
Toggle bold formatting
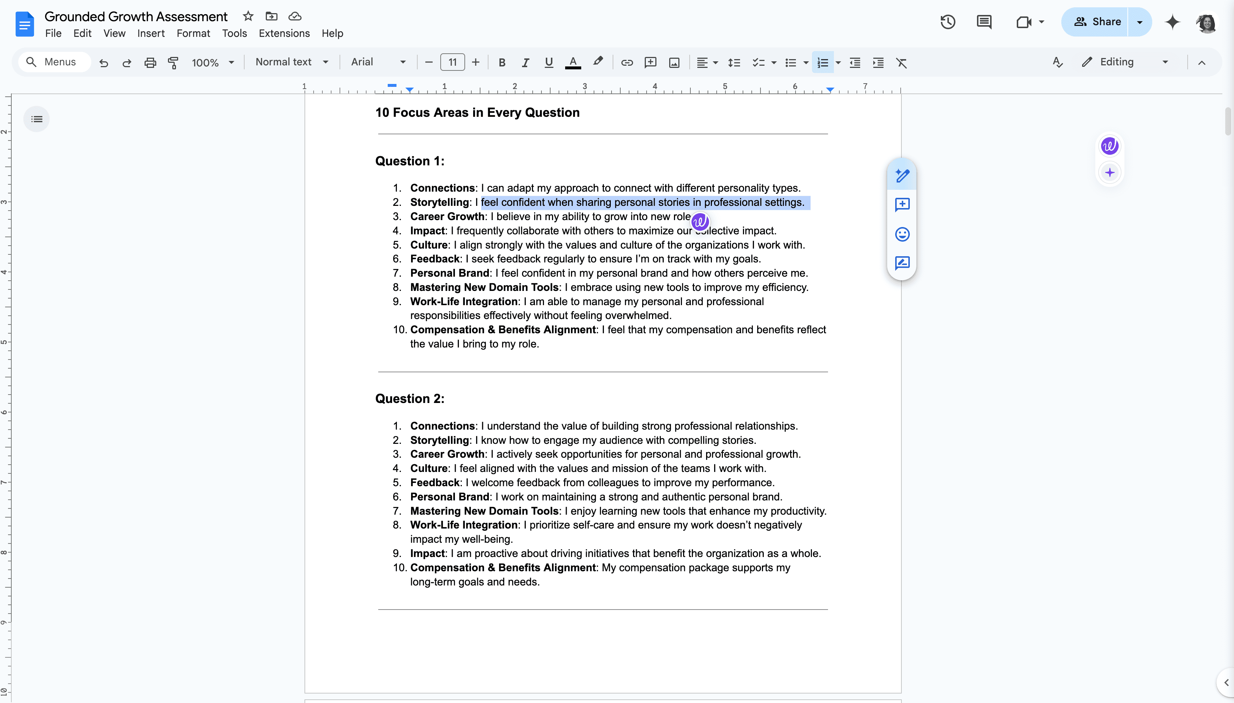coord(502,62)
